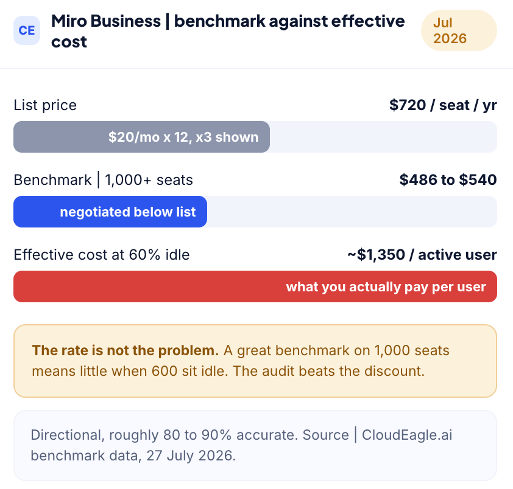Click the yellow audit callout box
The width and height of the screenshot is (513, 489).
pyautogui.click(x=255, y=361)
